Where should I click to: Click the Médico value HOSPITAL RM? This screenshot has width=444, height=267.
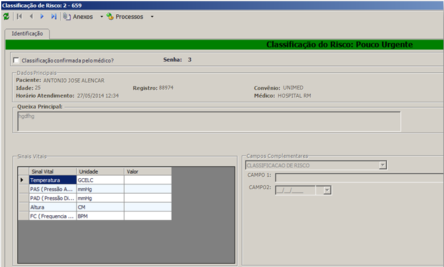294,96
